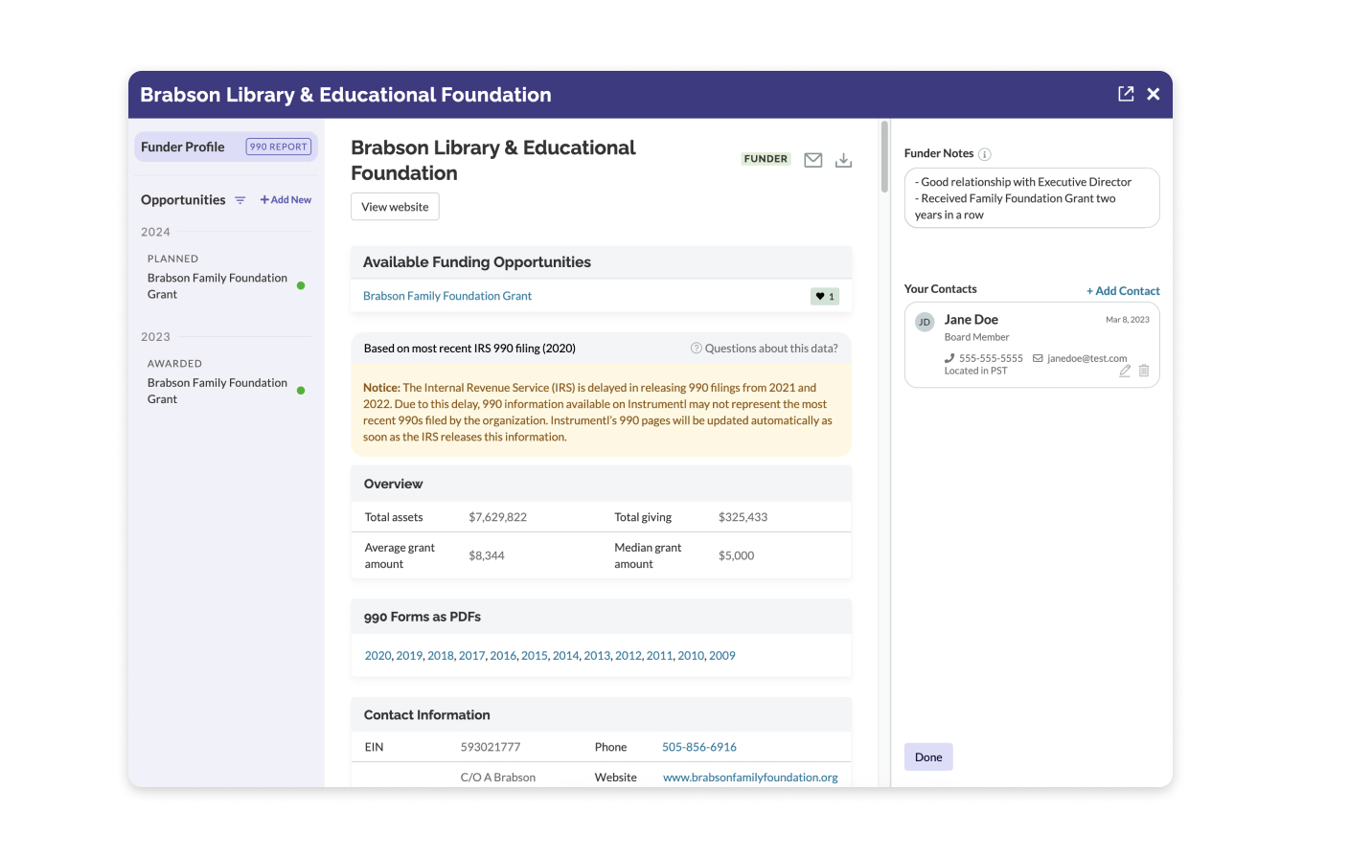
Task: Click the Average grant amount $8,344
Action: (487, 555)
